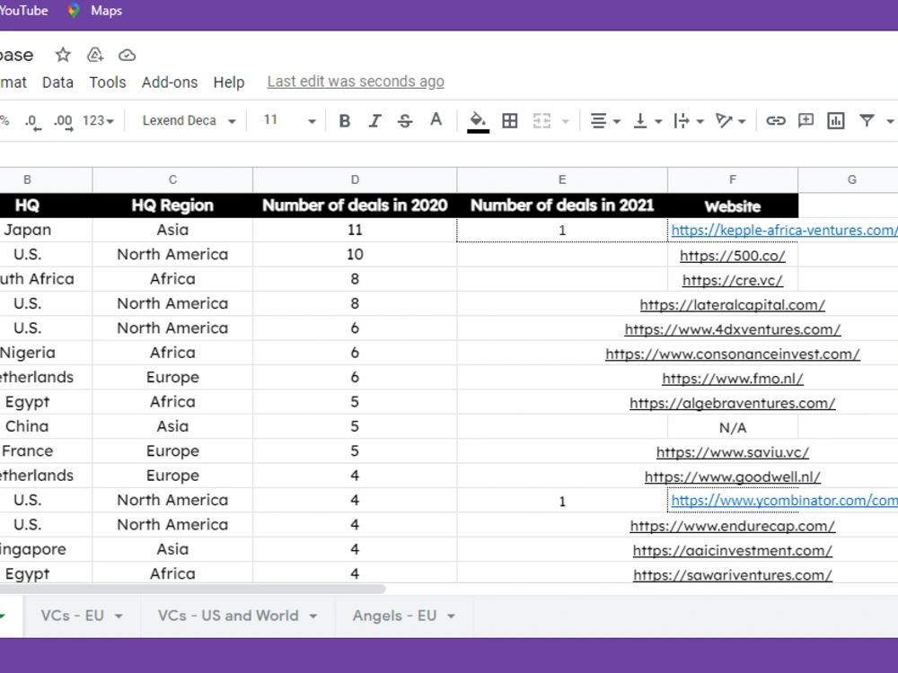Select the cell containing 11 deals
Screen dimensions: 898x673
[355, 230]
